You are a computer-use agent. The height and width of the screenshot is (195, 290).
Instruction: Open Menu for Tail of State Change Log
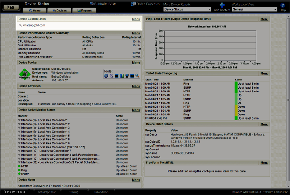(264, 73)
